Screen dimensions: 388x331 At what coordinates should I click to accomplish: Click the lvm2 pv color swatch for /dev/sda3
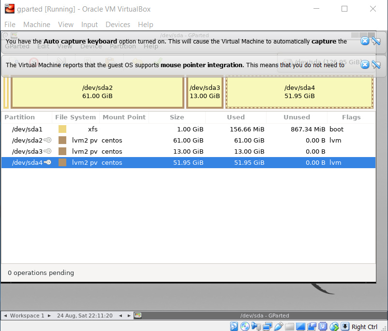pyautogui.click(x=62, y=151)
